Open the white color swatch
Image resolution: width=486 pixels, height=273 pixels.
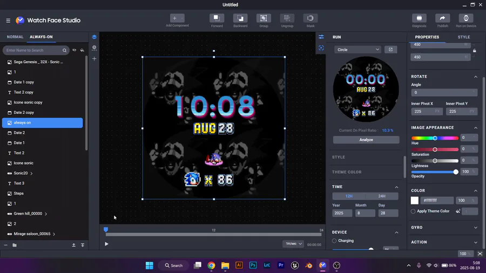(414, 201)
